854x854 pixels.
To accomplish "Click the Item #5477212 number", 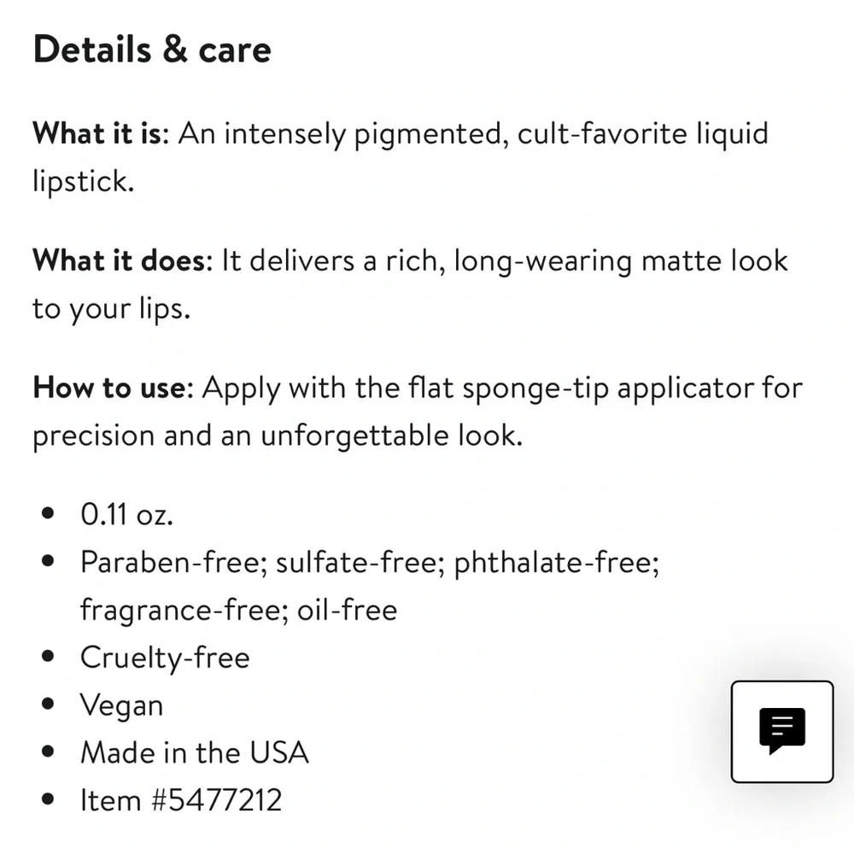I will point(181,800).
